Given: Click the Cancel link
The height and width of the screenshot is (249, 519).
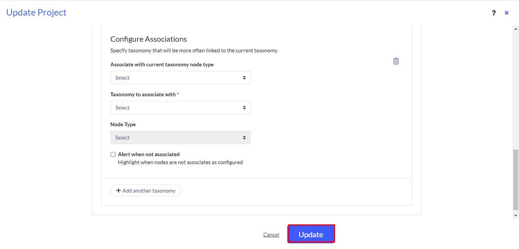Looking at the screenshot, I should [271, 235].
